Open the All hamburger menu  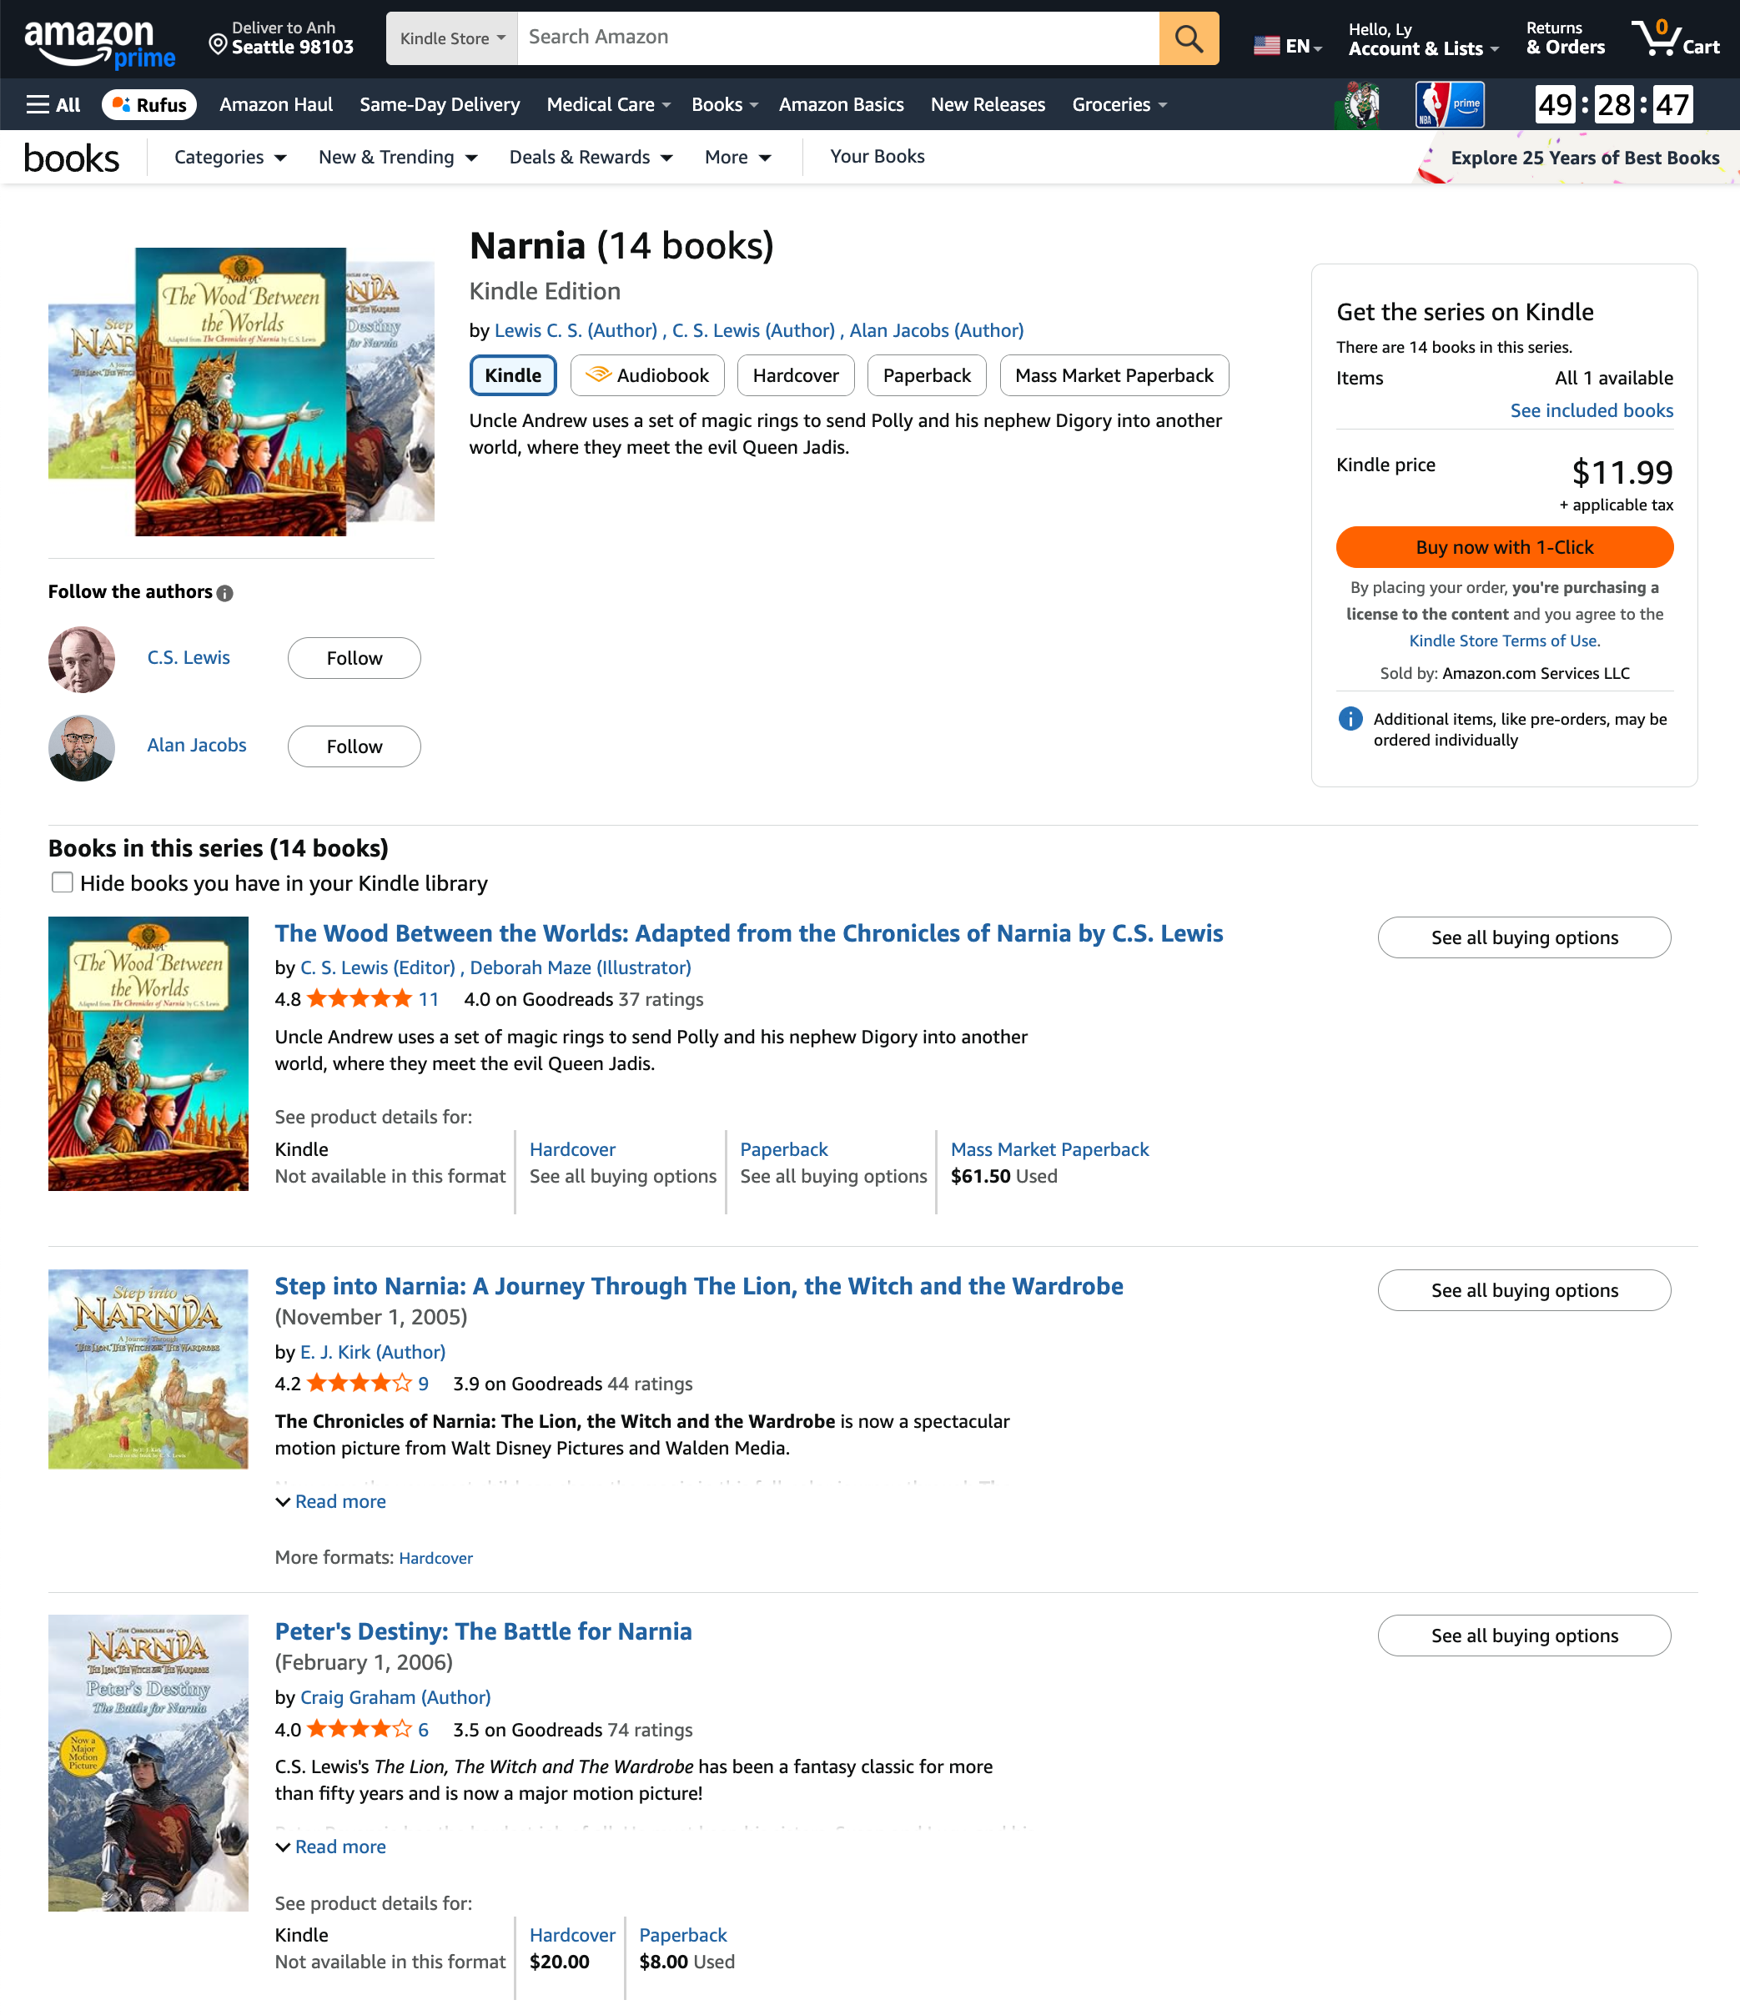coord(53,105)
